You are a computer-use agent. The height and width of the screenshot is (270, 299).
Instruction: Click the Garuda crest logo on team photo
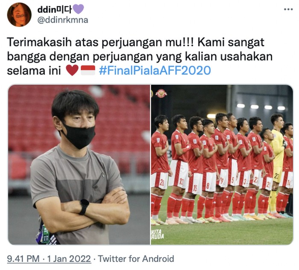pos(161,93)
